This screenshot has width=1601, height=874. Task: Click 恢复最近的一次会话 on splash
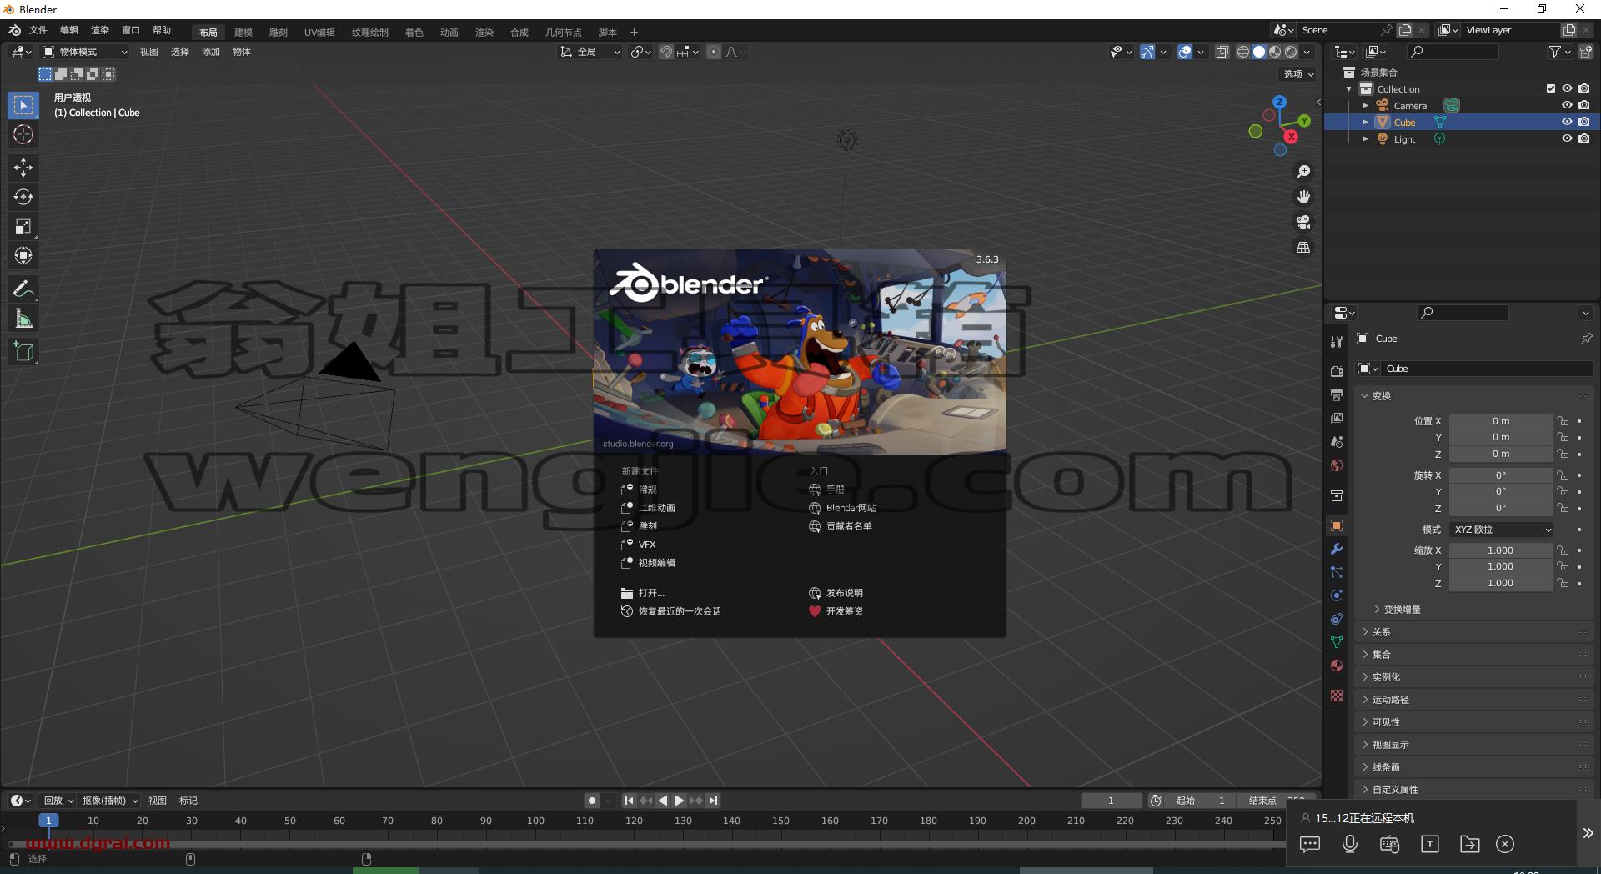[671, 611]
